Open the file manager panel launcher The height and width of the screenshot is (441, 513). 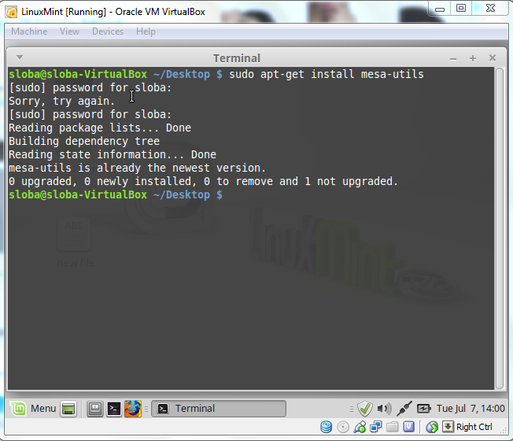95,409
